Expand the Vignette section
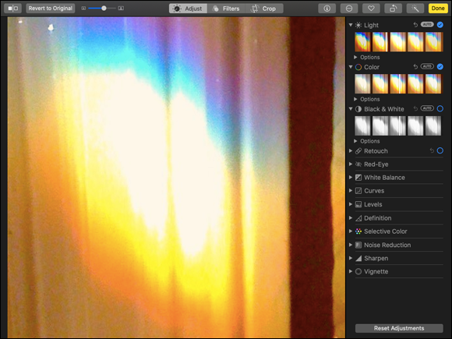This screenshot has height=339, width=452. point(351,271)
